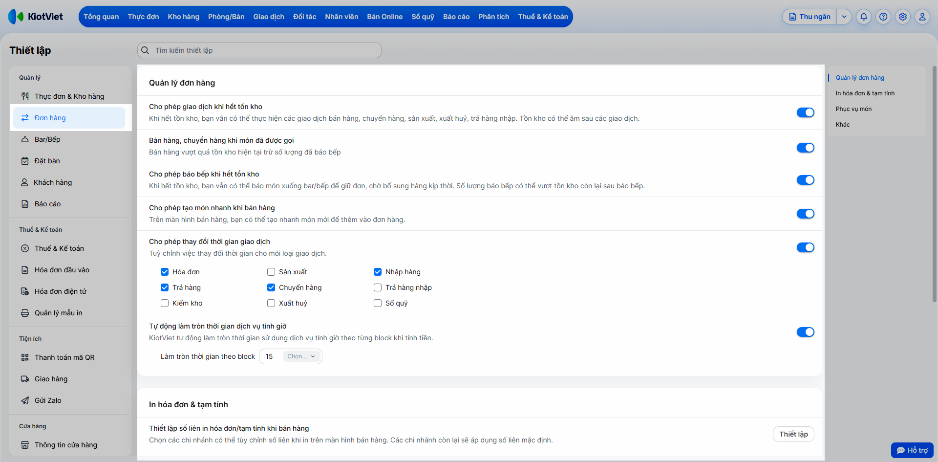The width and height of the screenshot is (938, 462).
Task: Open the Báo cáo top menu
Action: pyautogui.click(x=456, y=17)
